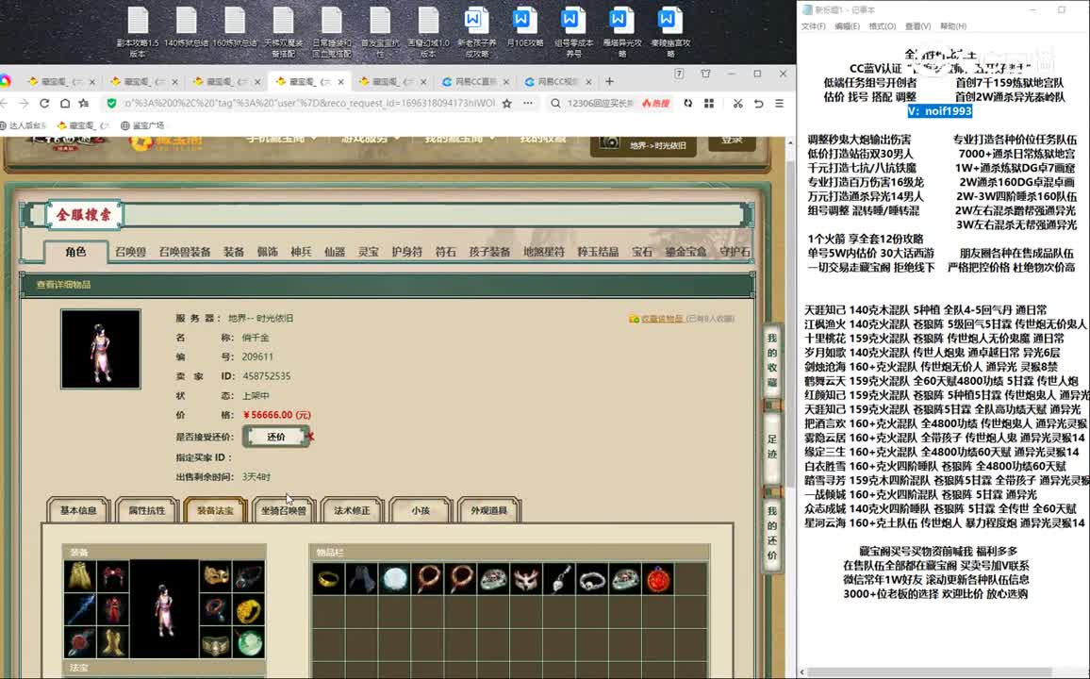Screen dimensions: 1090x679
Task: Click the red round talisman in inventory
Action: (658, 579)
